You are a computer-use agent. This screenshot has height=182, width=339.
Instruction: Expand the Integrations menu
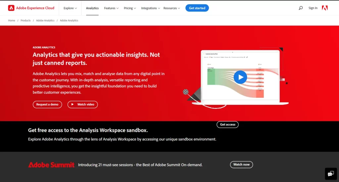click(x=151, y=8)
